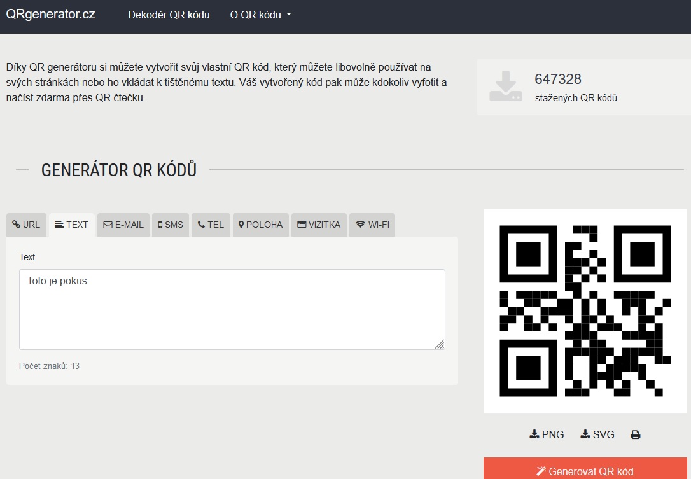Select the TEXT tab
The height and width of the screenshot is (479, 691).
tap(71, 225)
